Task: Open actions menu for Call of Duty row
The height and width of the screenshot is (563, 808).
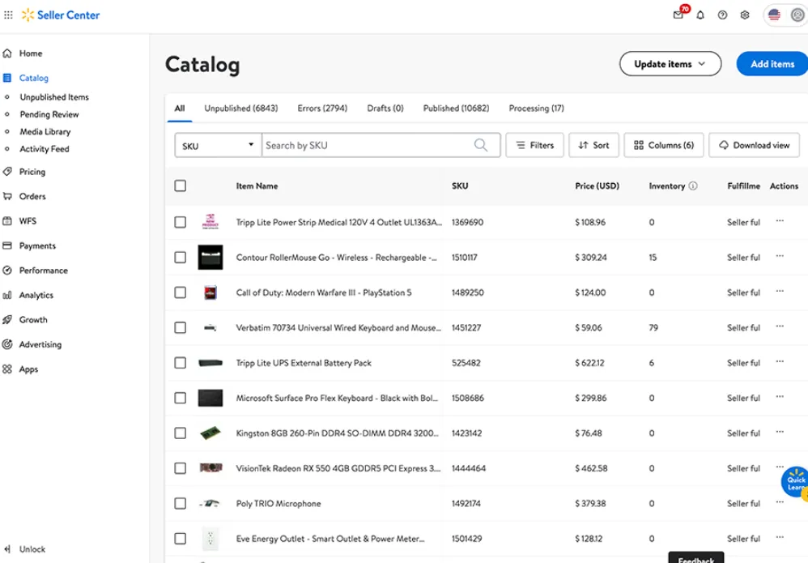Action: pos(780,291)
